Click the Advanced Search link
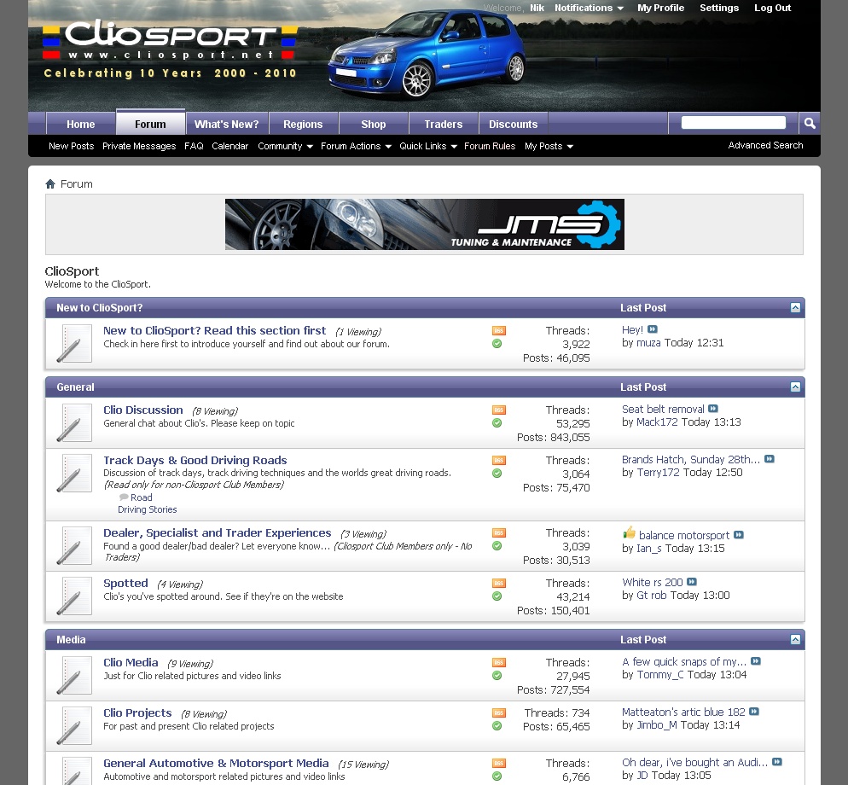Screen dimensions: 848x785 pos(765,146)
